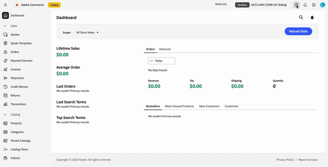Click the Catalog Views sidebar icon
The height and width of the screenshot is (167, 328).
tap(5, 150)
